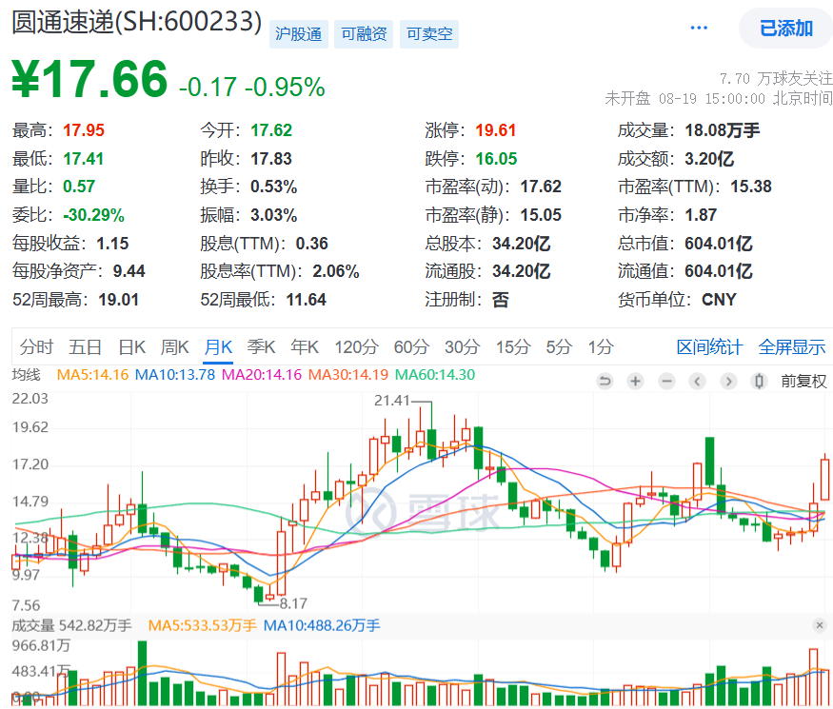
Task: Click the 市盈率(TTM) value 15.38
Action: [x=751, y=187]
